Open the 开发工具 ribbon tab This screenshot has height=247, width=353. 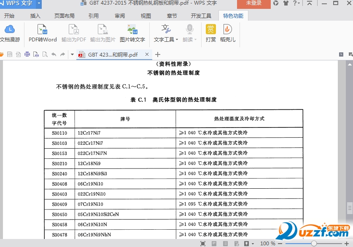coord(201,16)
